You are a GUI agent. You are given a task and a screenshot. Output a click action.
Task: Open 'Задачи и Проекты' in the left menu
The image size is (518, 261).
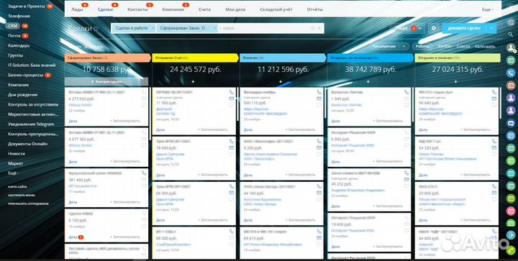pyautogui.click(x=27, y=6)
